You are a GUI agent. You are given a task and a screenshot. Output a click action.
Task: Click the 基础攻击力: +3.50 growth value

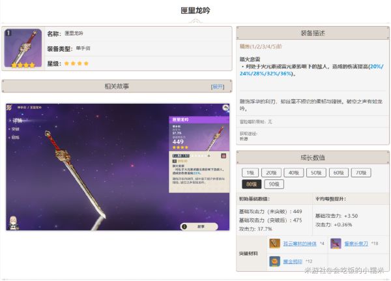[x=337, y=216]
